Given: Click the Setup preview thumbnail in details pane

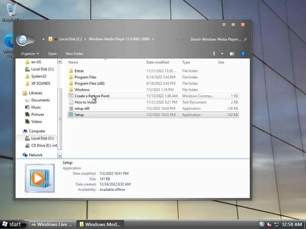Looking at the screenshot, I should pyautogui.click(x=40, y=178).
